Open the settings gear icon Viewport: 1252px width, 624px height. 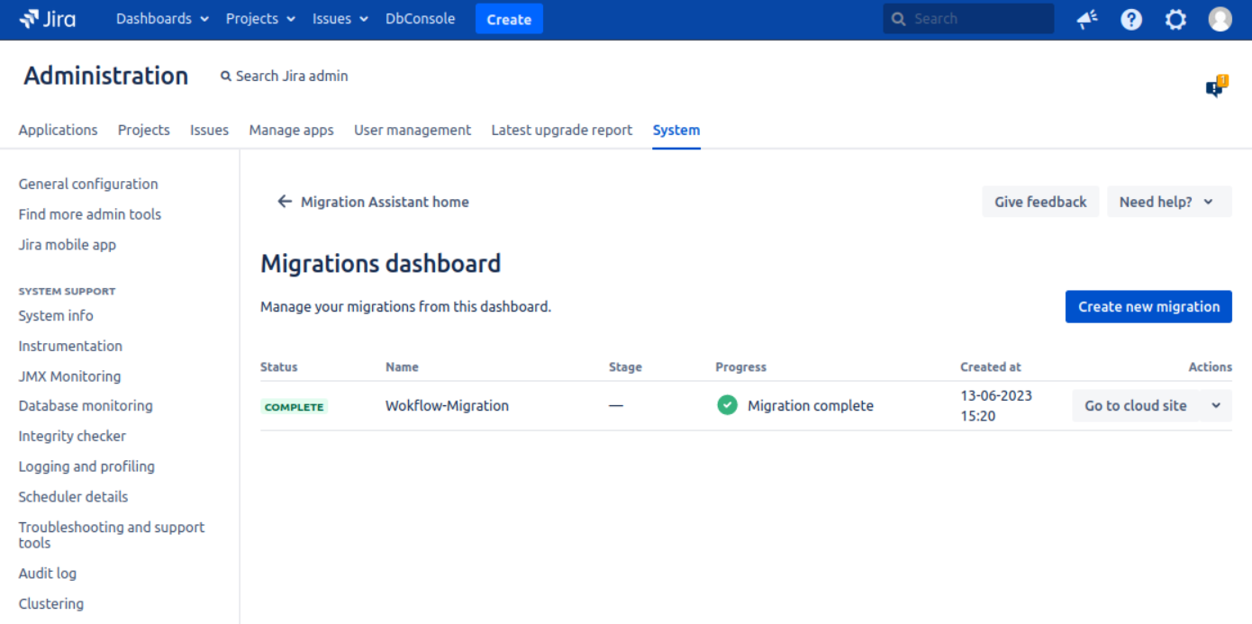point(1175,19)
